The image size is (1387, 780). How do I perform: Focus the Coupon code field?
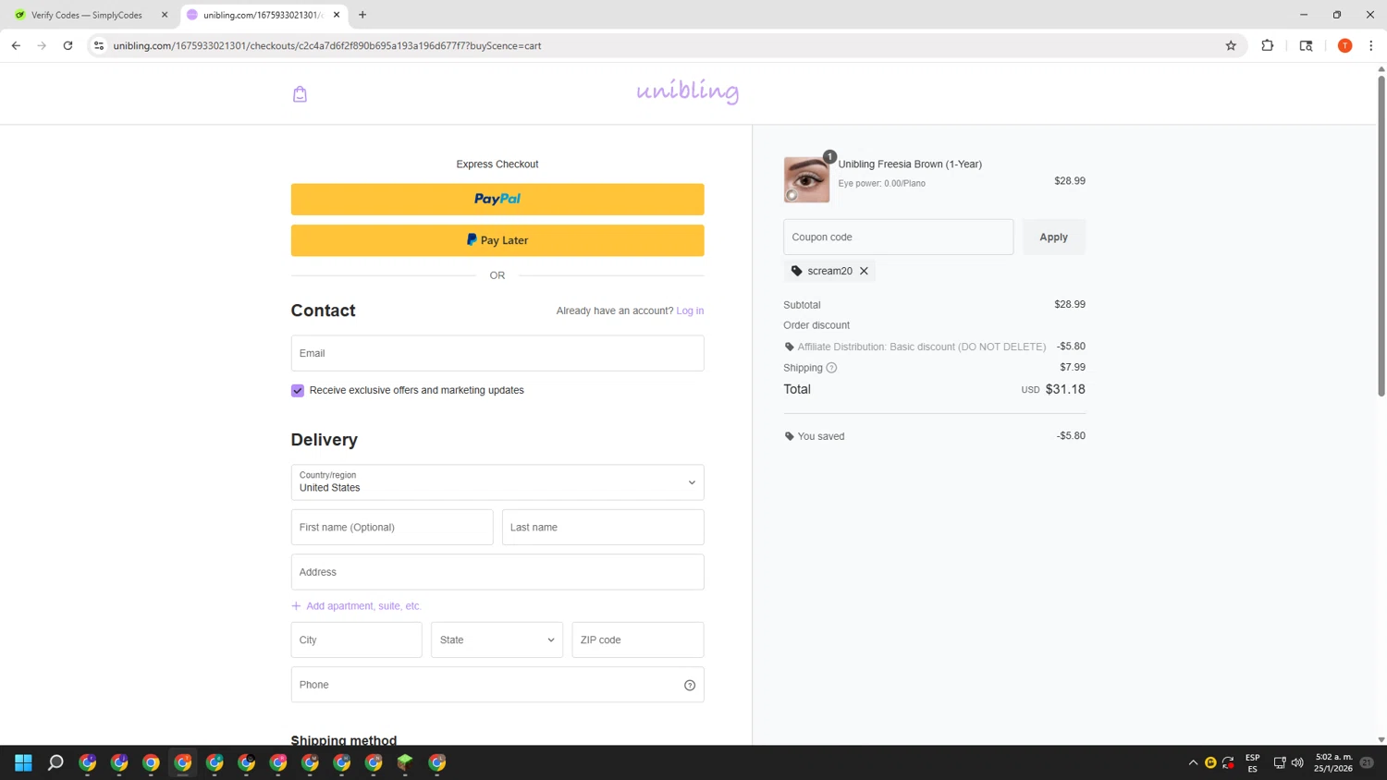tap(898, 238)
